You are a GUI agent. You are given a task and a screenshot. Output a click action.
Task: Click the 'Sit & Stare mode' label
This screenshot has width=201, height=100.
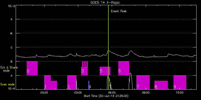point(9,69)
